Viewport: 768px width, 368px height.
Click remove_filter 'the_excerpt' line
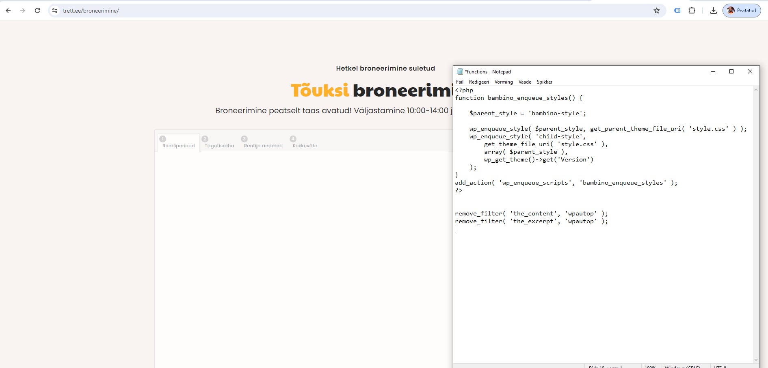tap(531, 221)
